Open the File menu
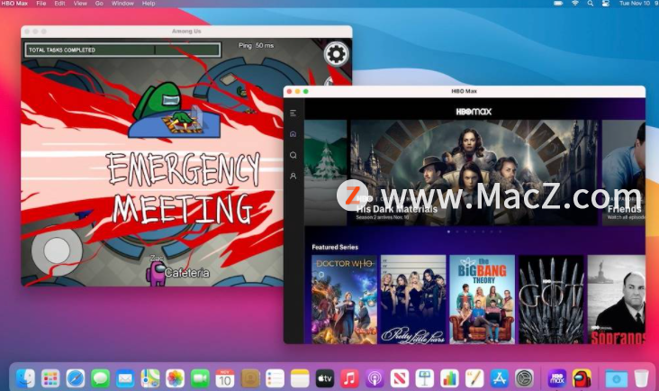 point(41,4)
